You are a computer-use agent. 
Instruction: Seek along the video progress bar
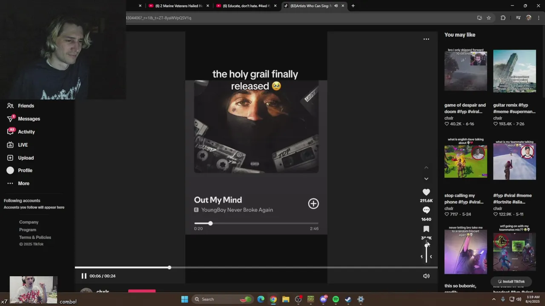(x=256, y=267)
